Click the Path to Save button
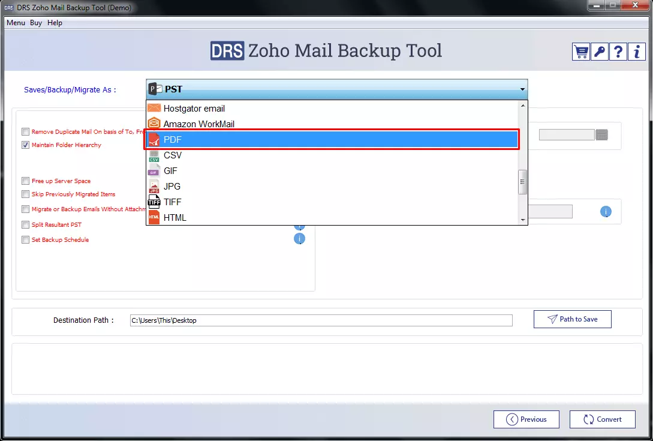Screen dimensions: 653x441 click(572, 319)
